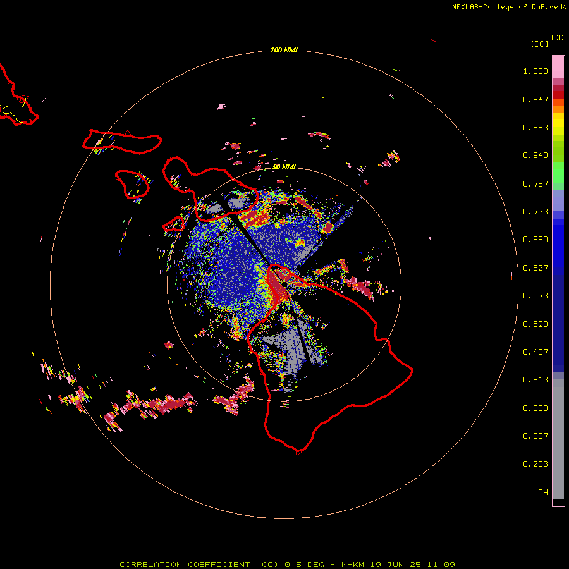The image size is (569, 569).
Task: Click the 100 NMI range ring label
Action: pos(284,50)
